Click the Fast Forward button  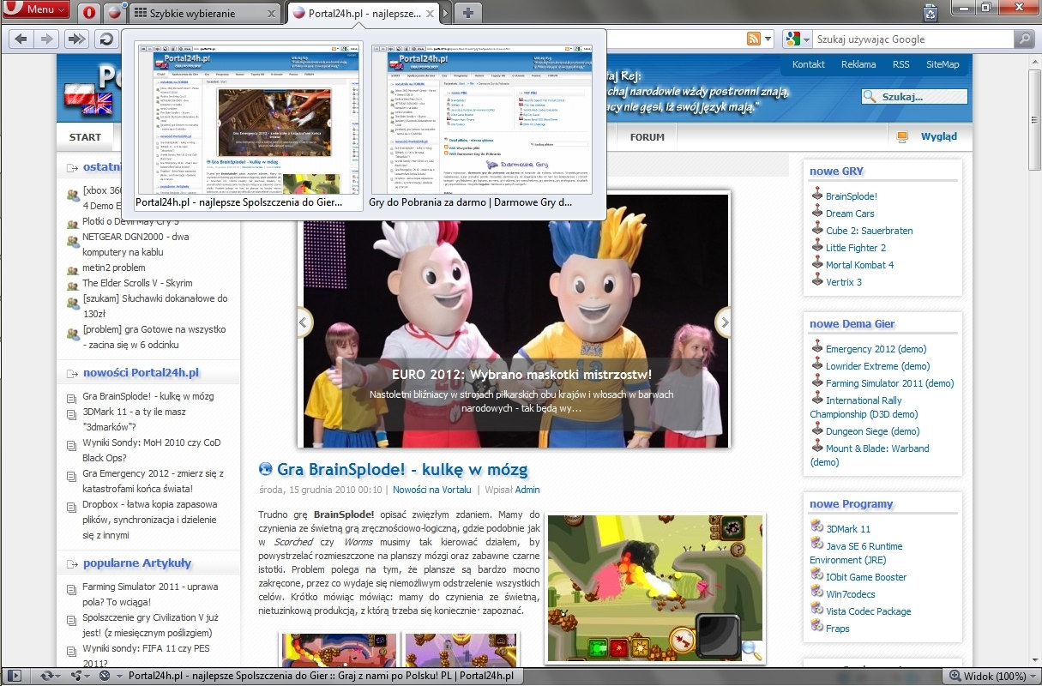click(76, 39)
